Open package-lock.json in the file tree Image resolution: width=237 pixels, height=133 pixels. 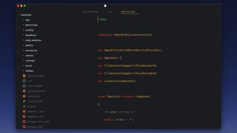pyautogui.click(x=38, y=122)
